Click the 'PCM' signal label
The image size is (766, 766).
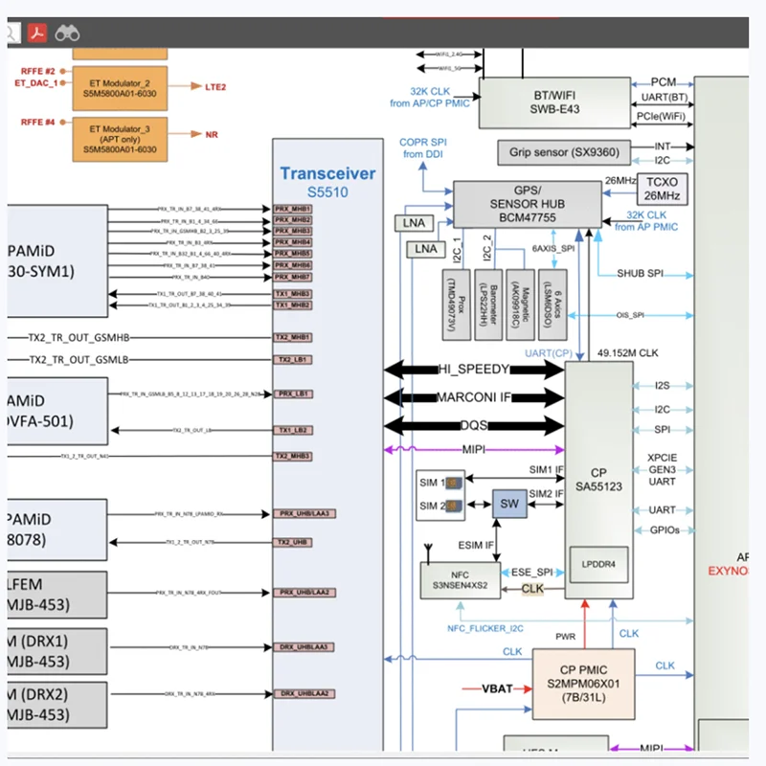(663, 82)
